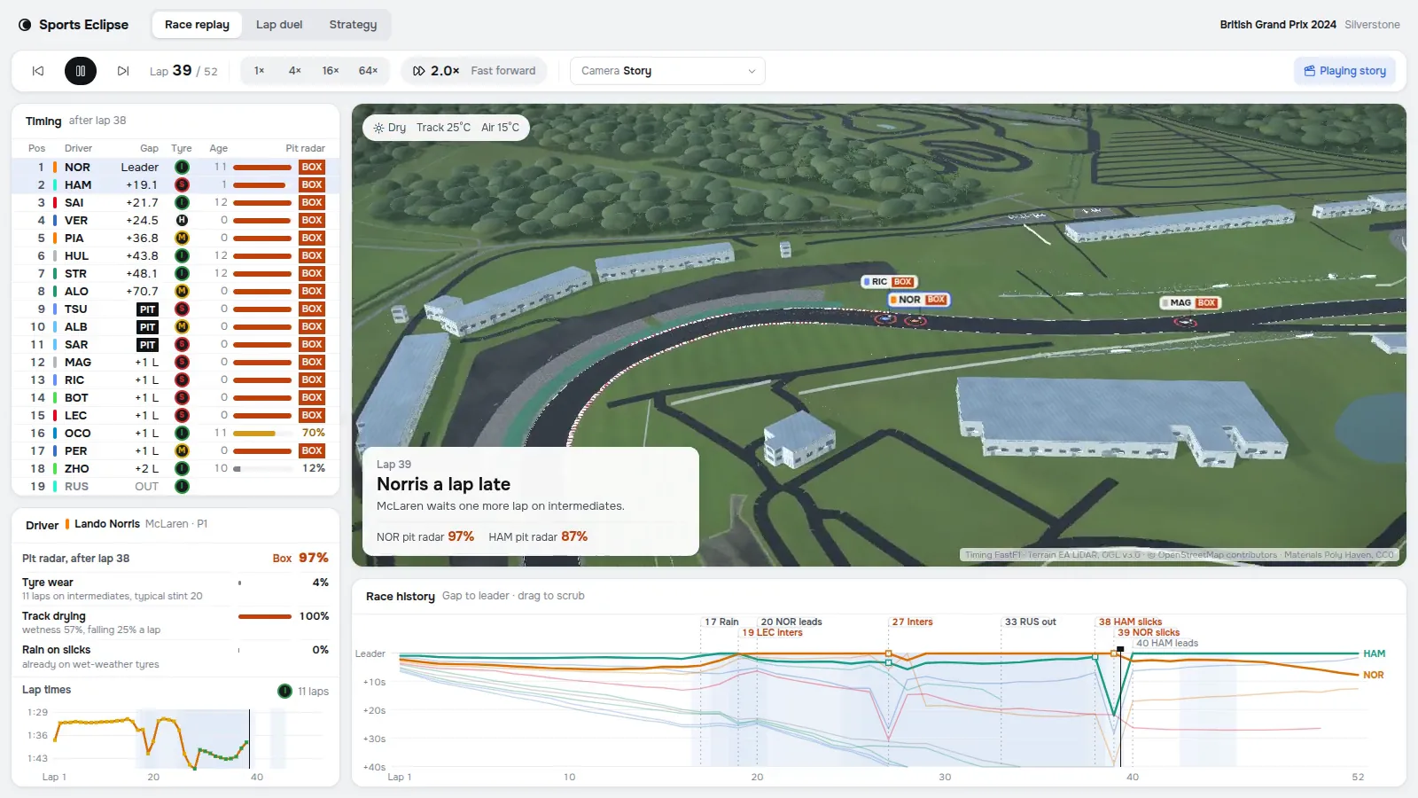Click the tyre icon beside 11 laps
Image resolution: width=1418 pixels, height=798 pixels.
click(x=284, y=692)
